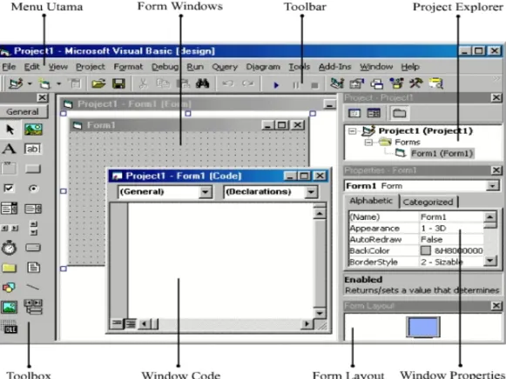Open the Toolbox via hammer-wrench icon

416,83
